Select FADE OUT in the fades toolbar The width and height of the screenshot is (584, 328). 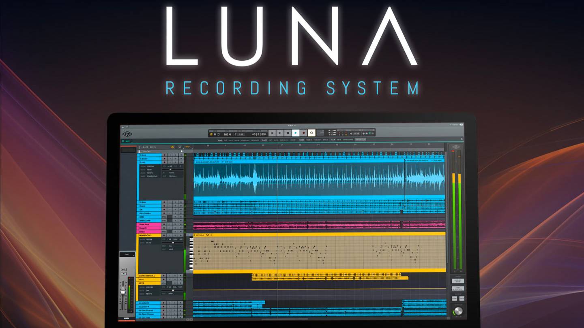point(317,140)
